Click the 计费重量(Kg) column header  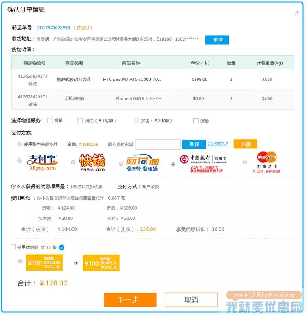coord(269,63)
